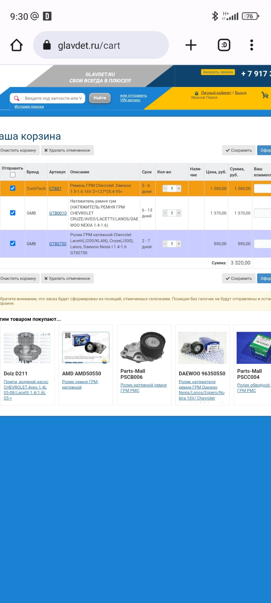This screenshot has height=603, width=271.
Task: Tap the browser home icon
Action: click(17, 45)
